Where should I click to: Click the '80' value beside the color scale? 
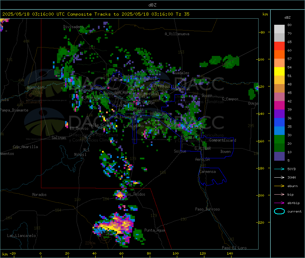tap(289, 25)
